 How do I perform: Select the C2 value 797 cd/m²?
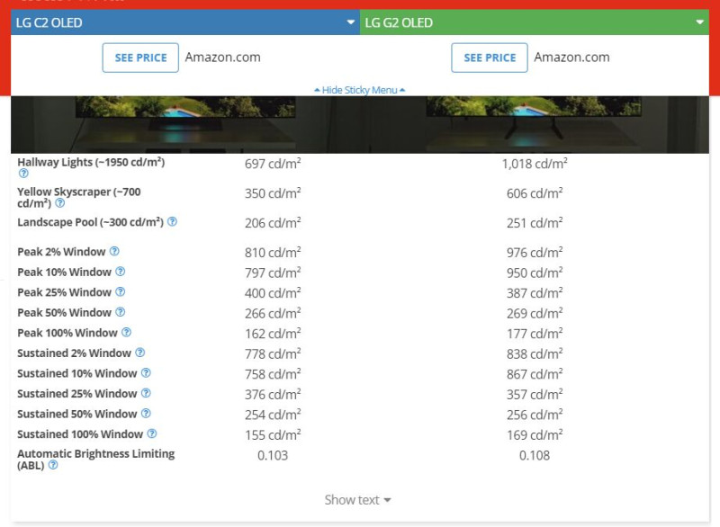(x=273, y=272)
